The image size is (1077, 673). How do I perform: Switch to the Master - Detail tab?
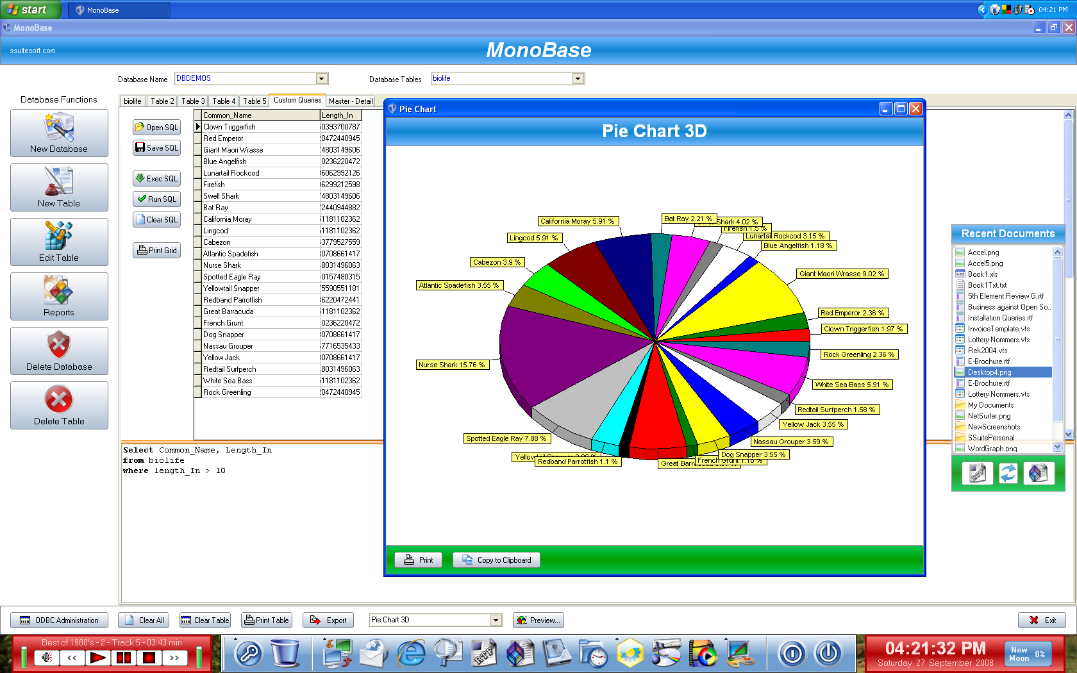pos(351,101)
